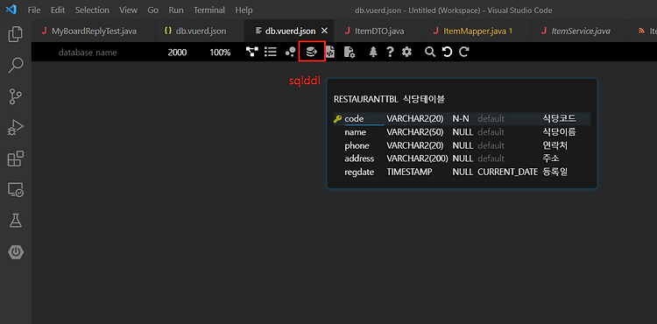The image size is (657, 324).
Task: Open the SQL DDL database export icon
Action: (312, 52)
